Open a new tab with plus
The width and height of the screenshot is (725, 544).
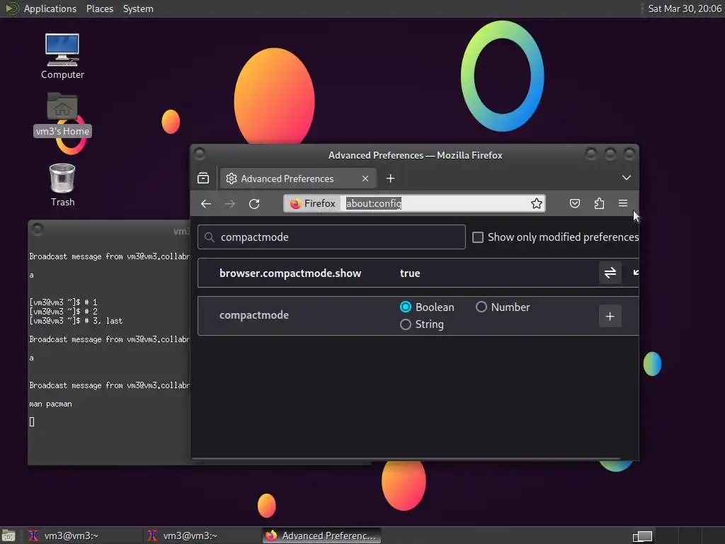pyautogui.click(x=391, y=178)
